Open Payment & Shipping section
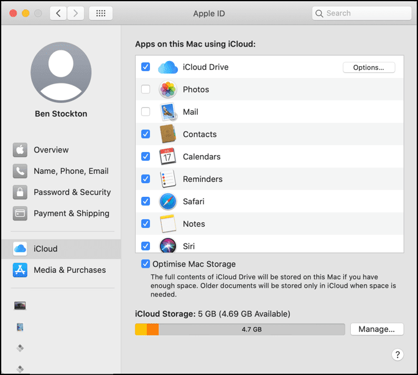This screenshot has width=418, height=375. click(x=61, y=213)
